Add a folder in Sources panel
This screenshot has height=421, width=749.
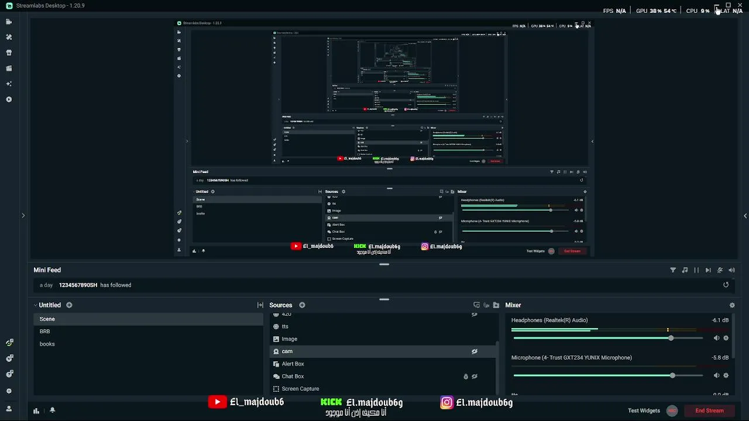pos(496,305)
